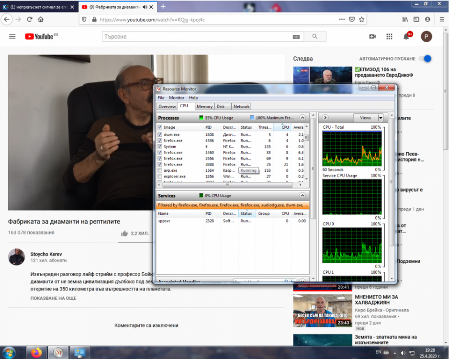Switch to Overview tab
Screen dimensions: 449x359
pos(167,106)
